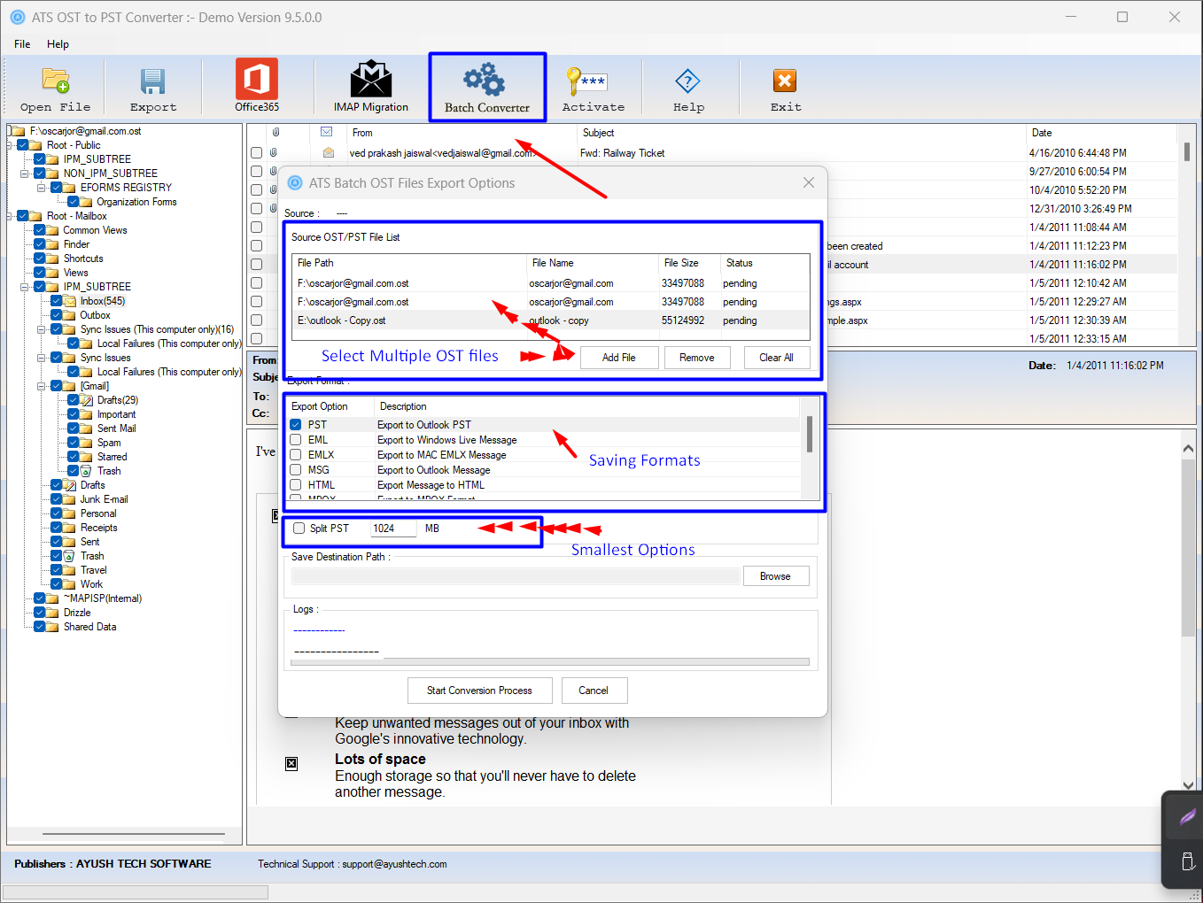Launch the IMAP Migration tool
The image size is (1203, 903).
[x=371, y=79]
